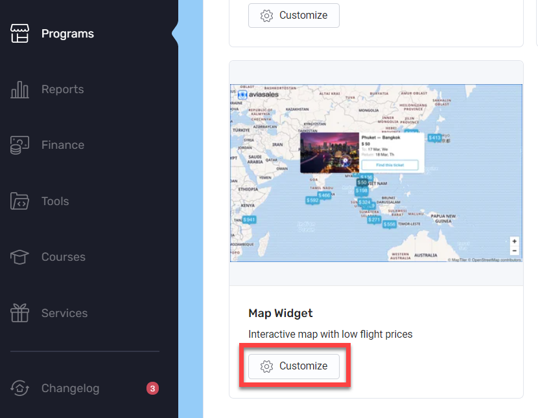Viewport: 538px width, 418px height.
Task: Open the Changelog page
Action: tap(70, 388)
